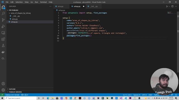This screenshot has height=100, width=179.
Task: Change file encoding UTF-8
Action: point(144,95)
